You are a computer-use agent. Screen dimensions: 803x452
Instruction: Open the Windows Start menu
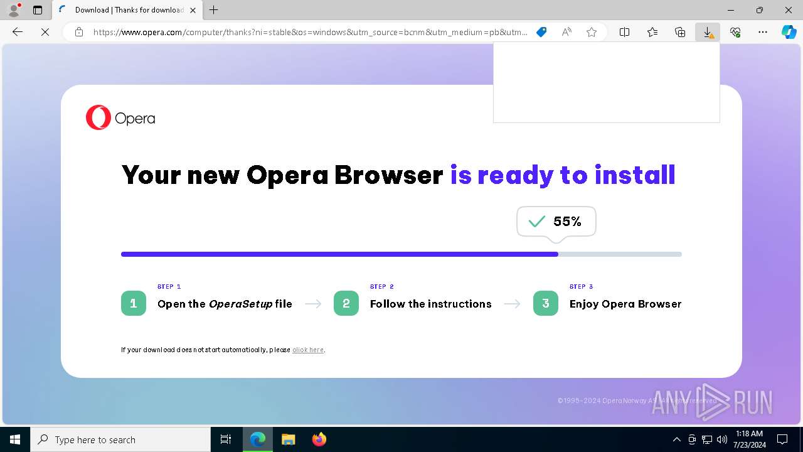click(x=15, y=439)
